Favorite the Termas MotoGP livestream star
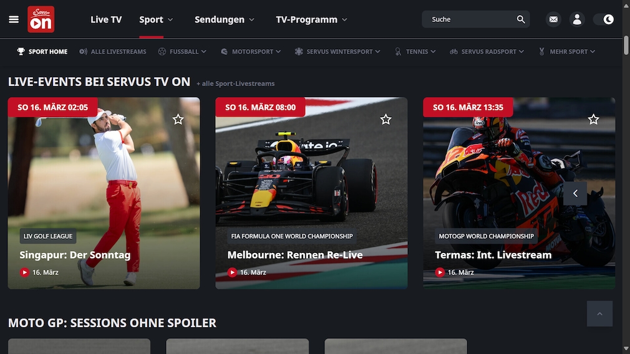The image size is (630, 354). pos(593,119)
